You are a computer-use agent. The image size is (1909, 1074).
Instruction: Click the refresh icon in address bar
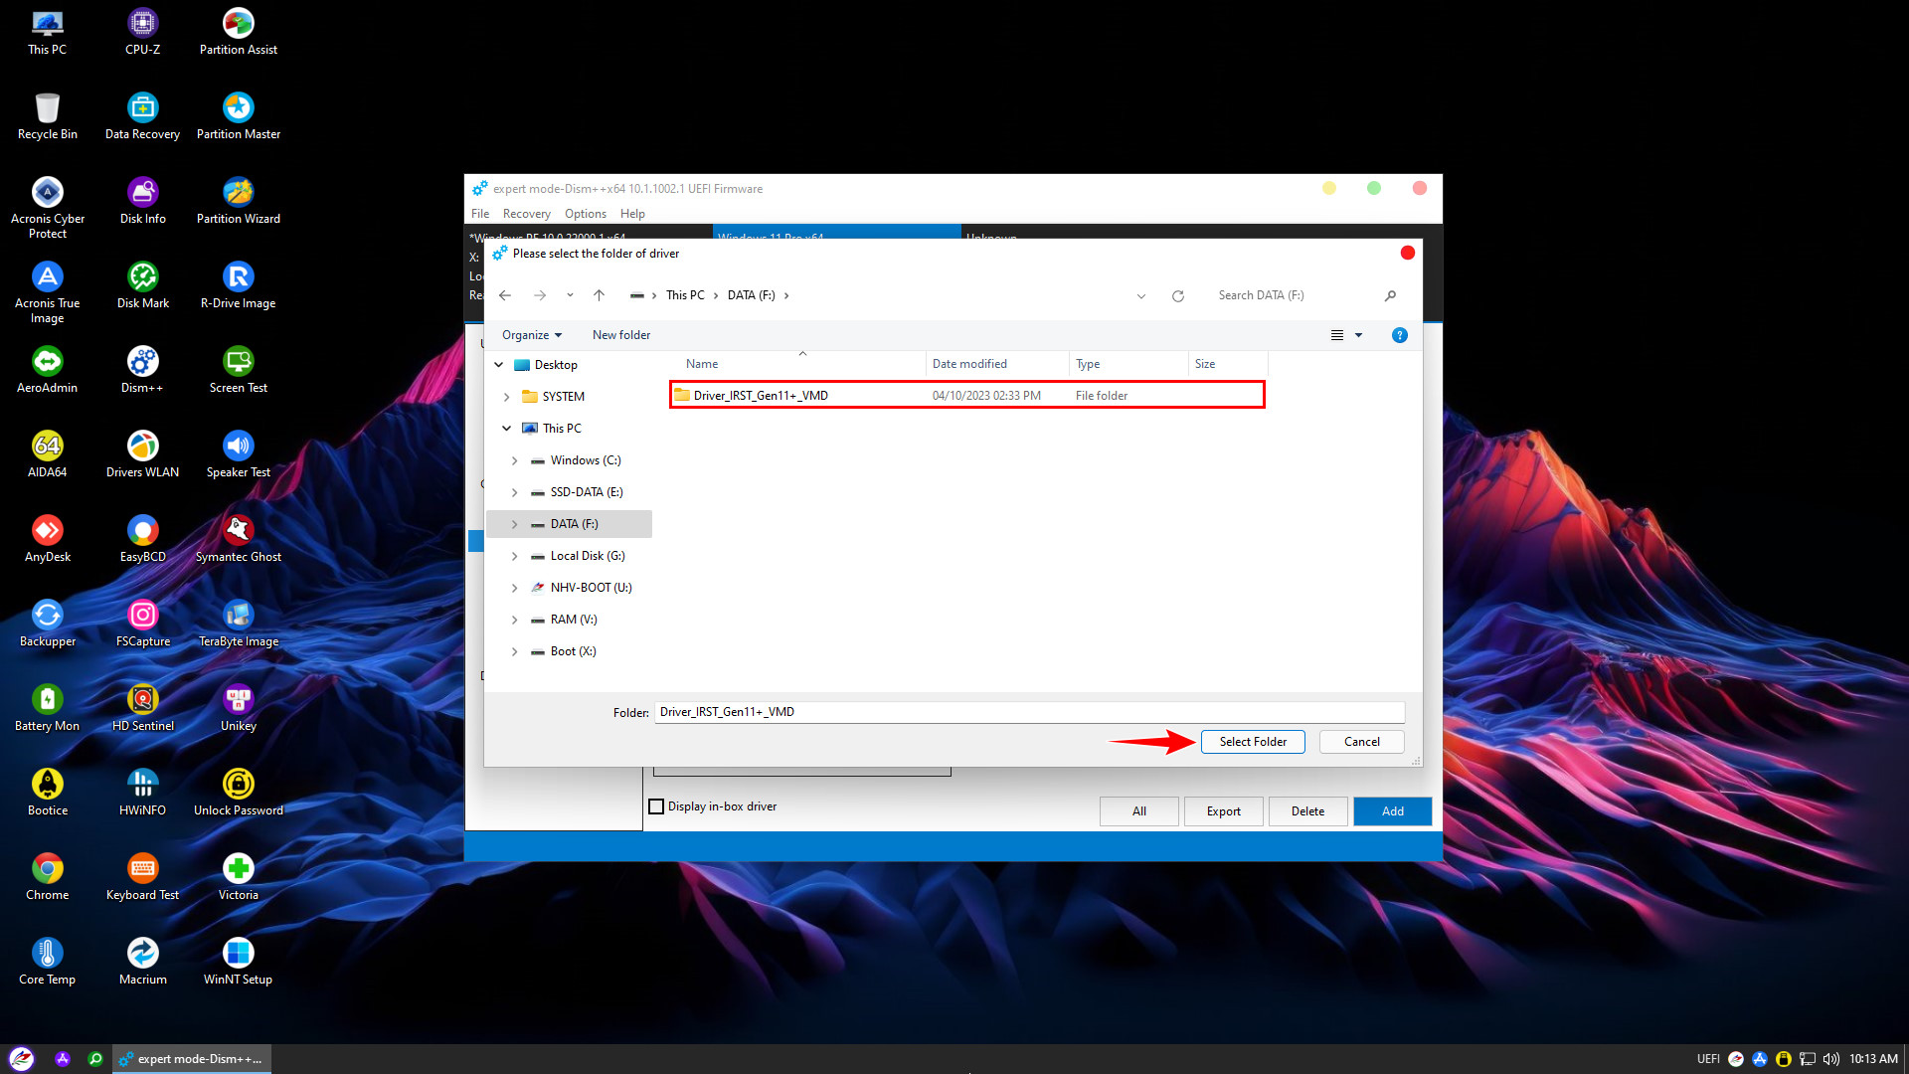click(x=1177, y=295)
